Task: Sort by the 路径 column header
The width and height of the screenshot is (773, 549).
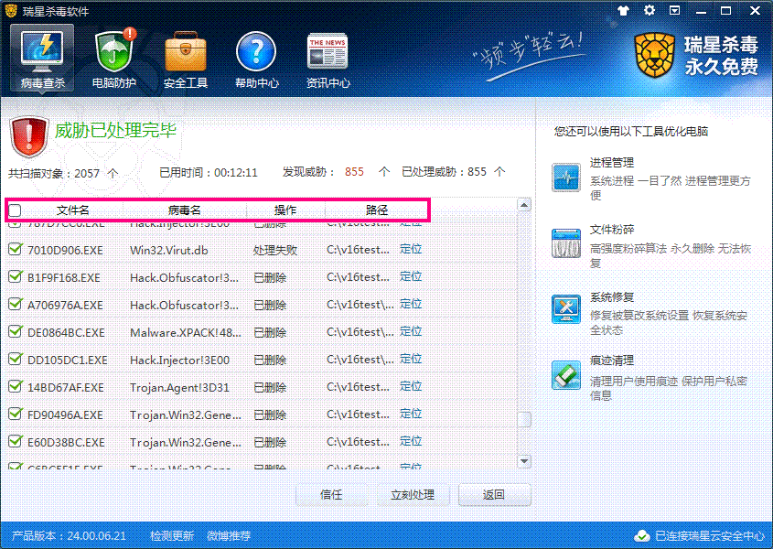Action: [x=377, y=210]
